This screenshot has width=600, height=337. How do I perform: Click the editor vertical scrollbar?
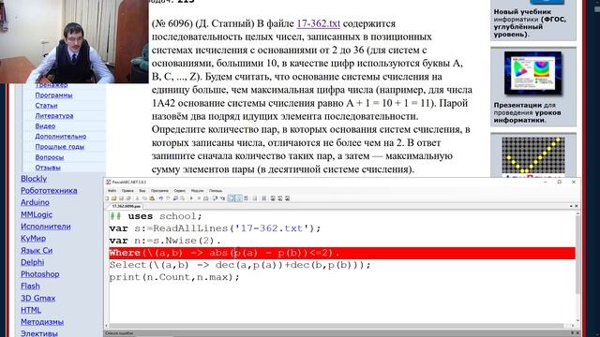[x=577, y=268]
